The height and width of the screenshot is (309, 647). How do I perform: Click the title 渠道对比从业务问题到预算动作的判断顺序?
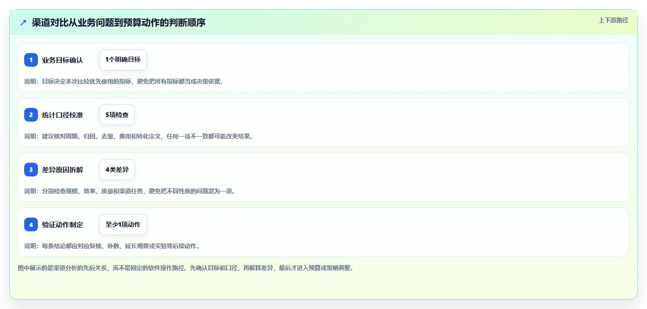click(119, 22)
